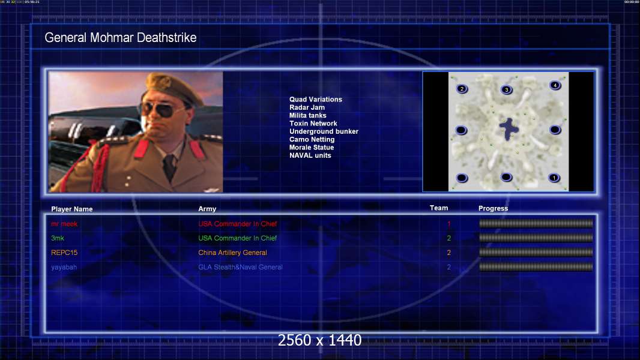Click start position marker 4 on minimap
The width and height of the screenshot is (640, 360).
pos(555,85)
